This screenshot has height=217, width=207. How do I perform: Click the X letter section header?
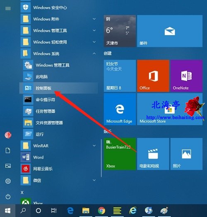pos(22,193)
